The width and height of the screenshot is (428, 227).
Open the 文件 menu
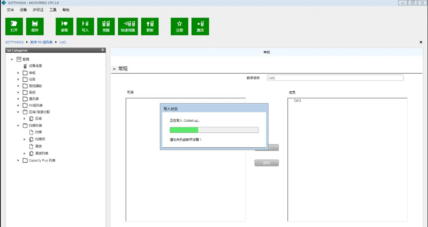click(10, 10)
